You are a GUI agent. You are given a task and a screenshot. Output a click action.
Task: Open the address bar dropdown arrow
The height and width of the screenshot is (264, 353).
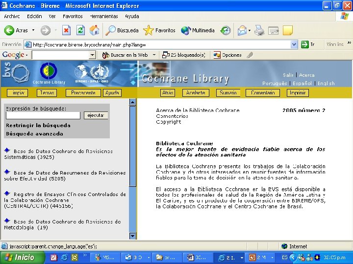294,44
